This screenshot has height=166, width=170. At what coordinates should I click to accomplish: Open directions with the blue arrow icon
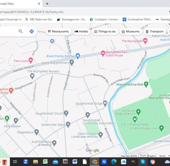32,31
